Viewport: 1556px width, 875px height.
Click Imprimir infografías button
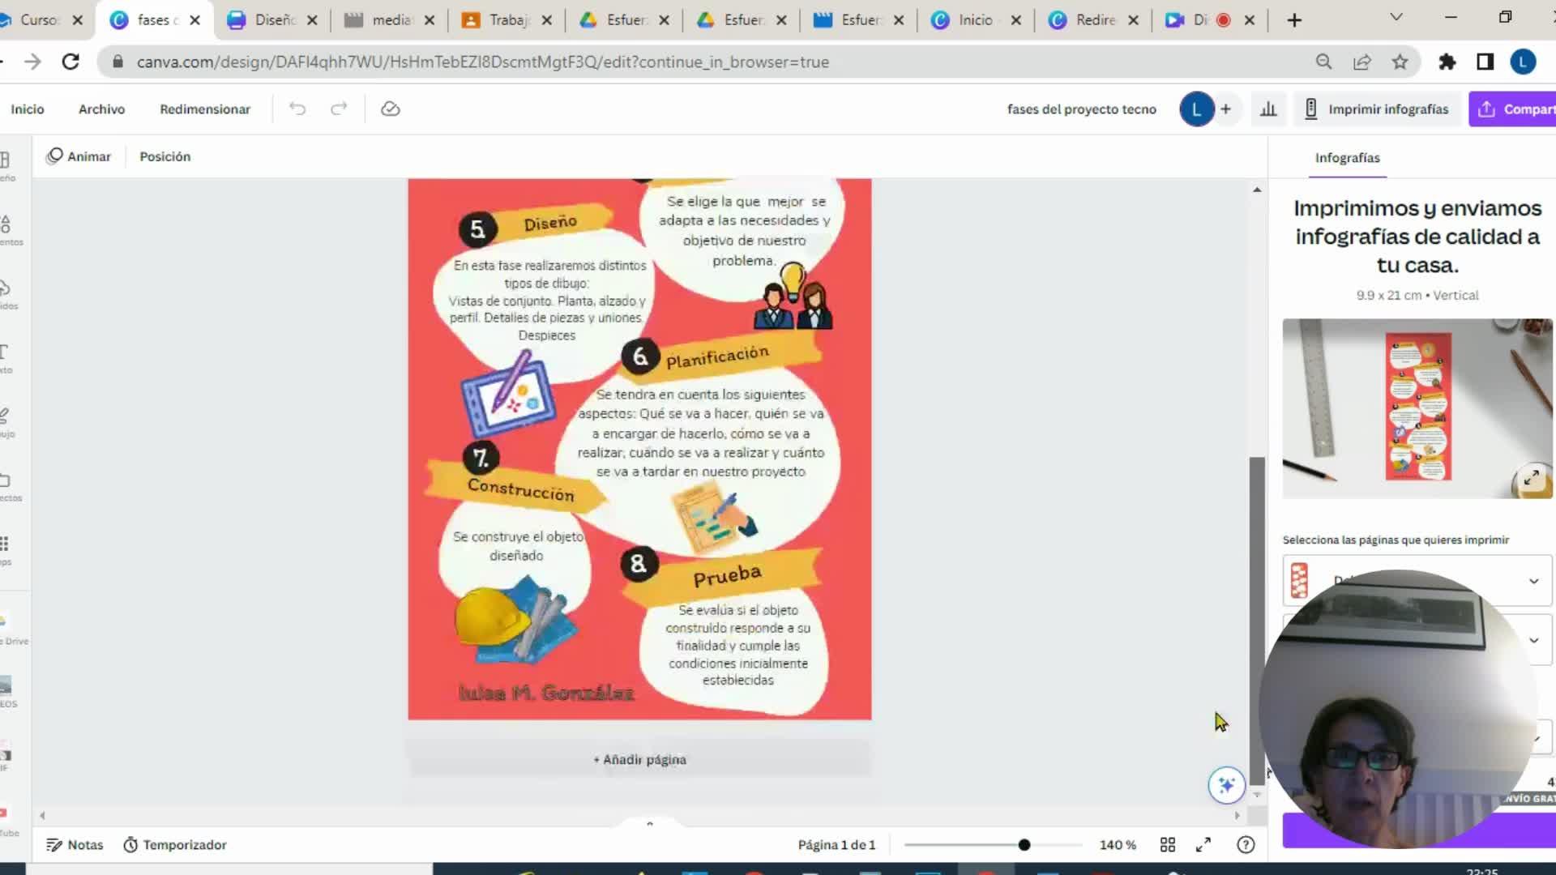1376,109
